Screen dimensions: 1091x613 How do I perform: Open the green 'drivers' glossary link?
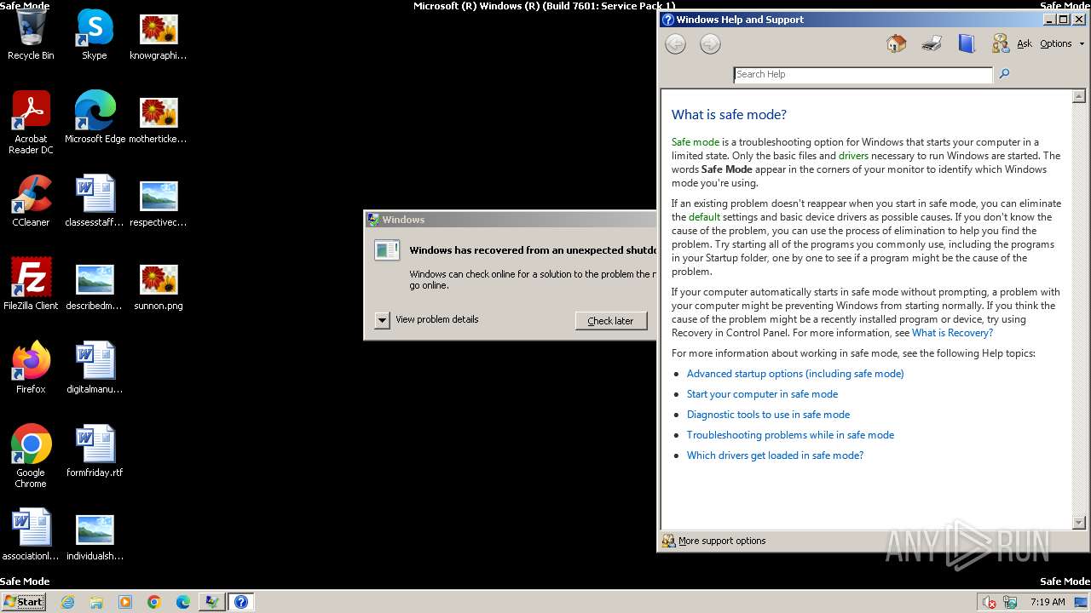coord(853,156)
